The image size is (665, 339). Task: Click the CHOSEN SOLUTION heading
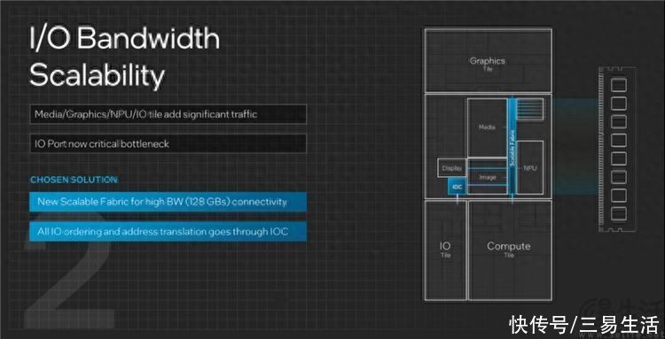coord(74,180)
